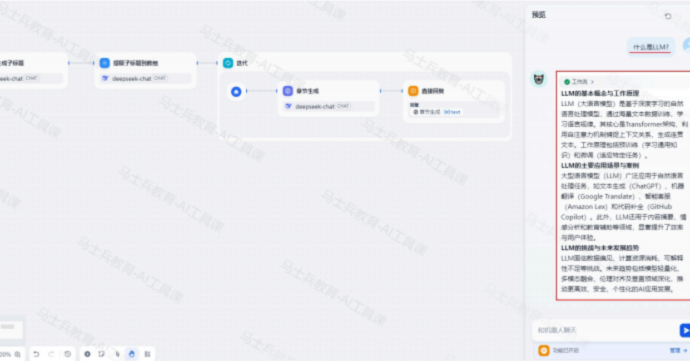Expand the 工作流 process details
690x362 pixels.
click(x=579, y=82)
